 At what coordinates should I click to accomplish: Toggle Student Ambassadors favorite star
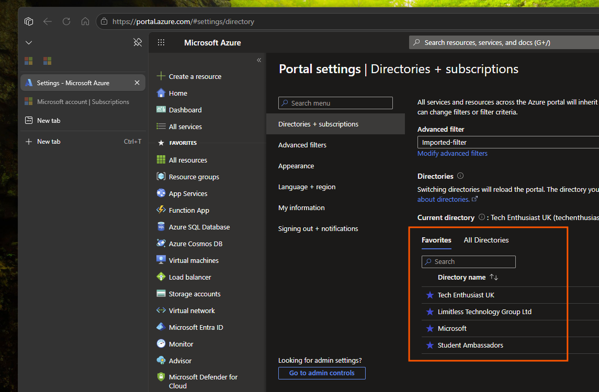(430, 345)
